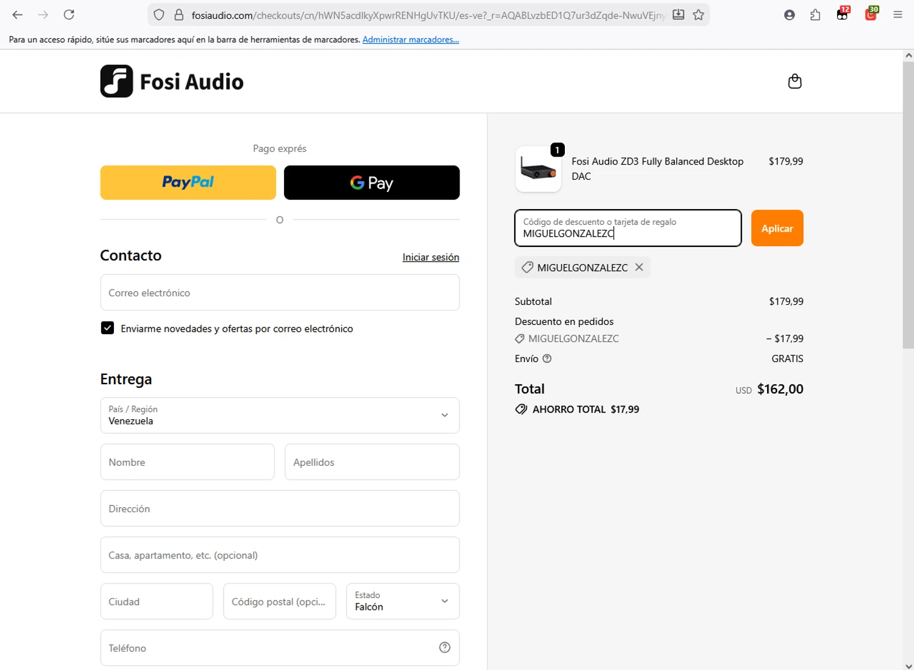Click the extension icon with badge 12

tap(843, 14)
